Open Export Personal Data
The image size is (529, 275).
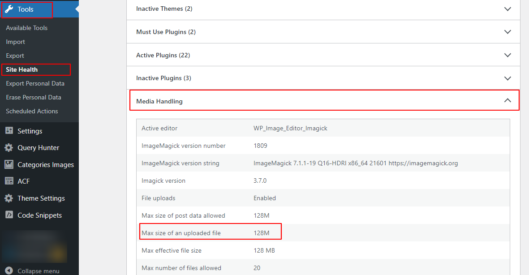(35, 83)
